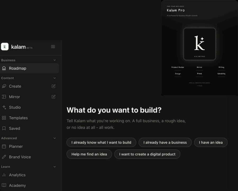Image resolution: width=238 pixels, height=191 pixels.
Task: Toggle the hamburger menu in sidebar header
Action: (53, 47)
